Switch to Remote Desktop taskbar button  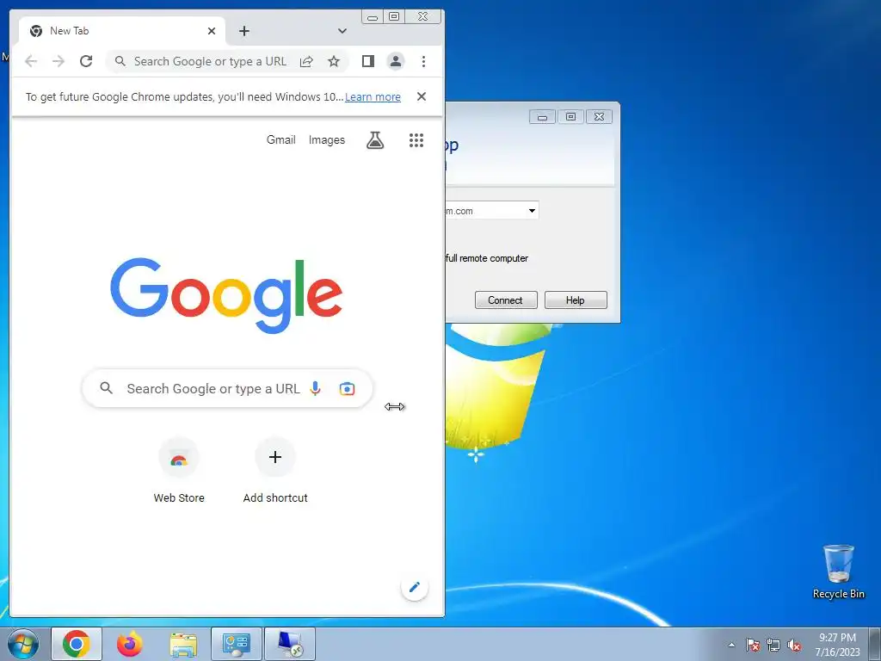point(290,644)
